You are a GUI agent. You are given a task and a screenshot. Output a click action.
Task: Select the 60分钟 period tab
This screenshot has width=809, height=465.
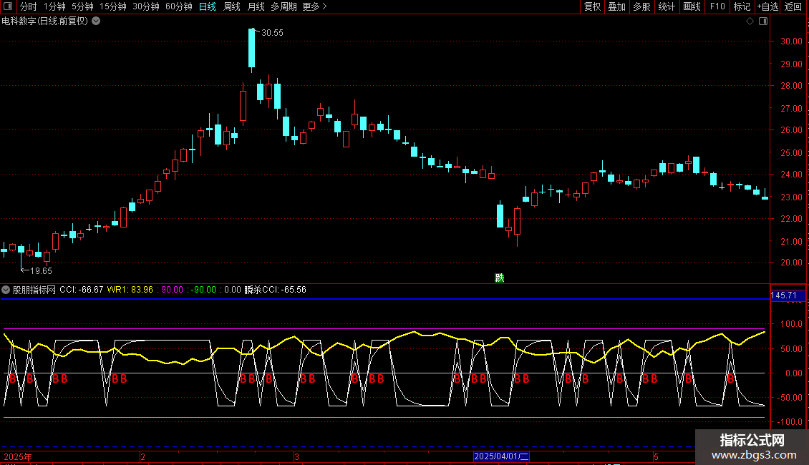[178, 7]
